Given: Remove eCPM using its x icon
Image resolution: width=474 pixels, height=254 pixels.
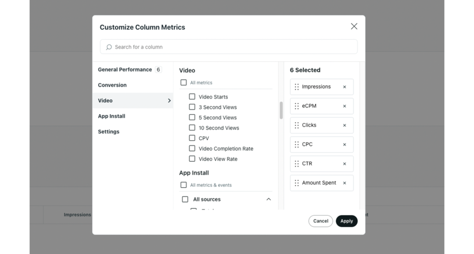Looking at the screenshot, I should [x=345, y=106].
